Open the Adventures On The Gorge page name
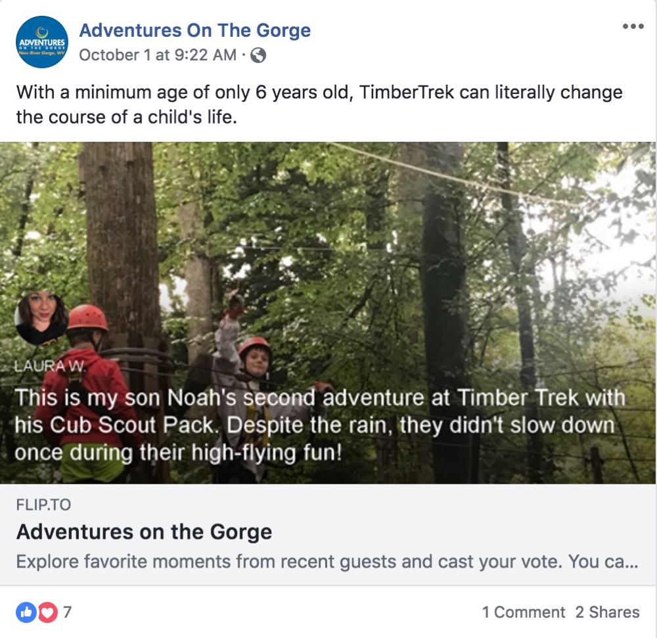 click(195, 30)
